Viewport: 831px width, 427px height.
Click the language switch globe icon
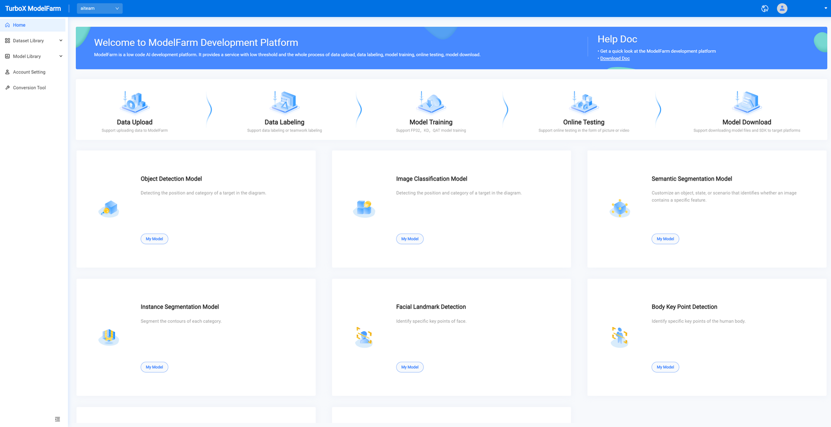tap(764, 8)
